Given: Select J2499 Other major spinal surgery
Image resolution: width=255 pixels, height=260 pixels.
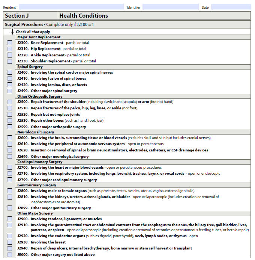Looking at the screenshot, I should tap(10, 91).
